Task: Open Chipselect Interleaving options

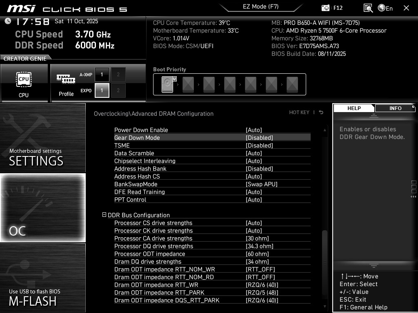Action: (x=253, y=161)
